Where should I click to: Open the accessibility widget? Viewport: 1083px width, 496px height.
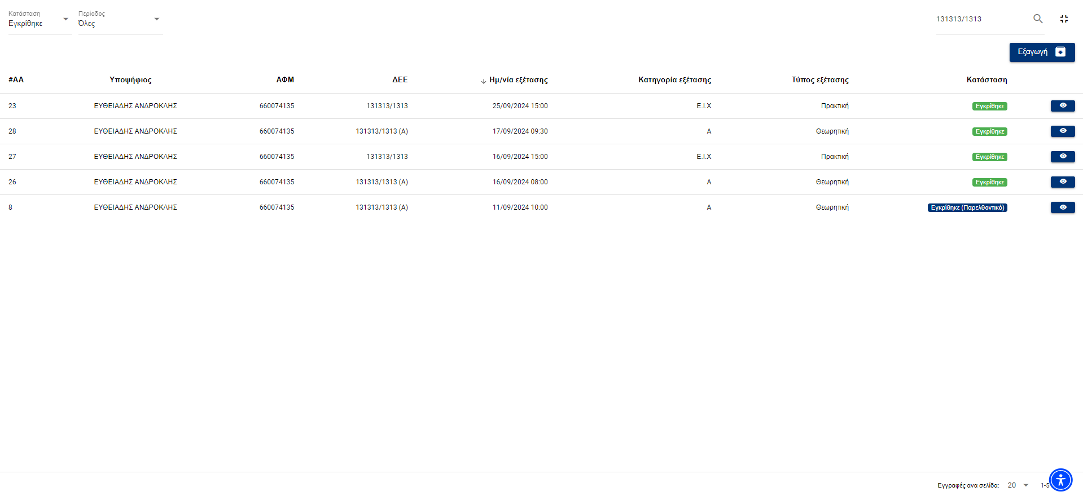(1060, 480)
